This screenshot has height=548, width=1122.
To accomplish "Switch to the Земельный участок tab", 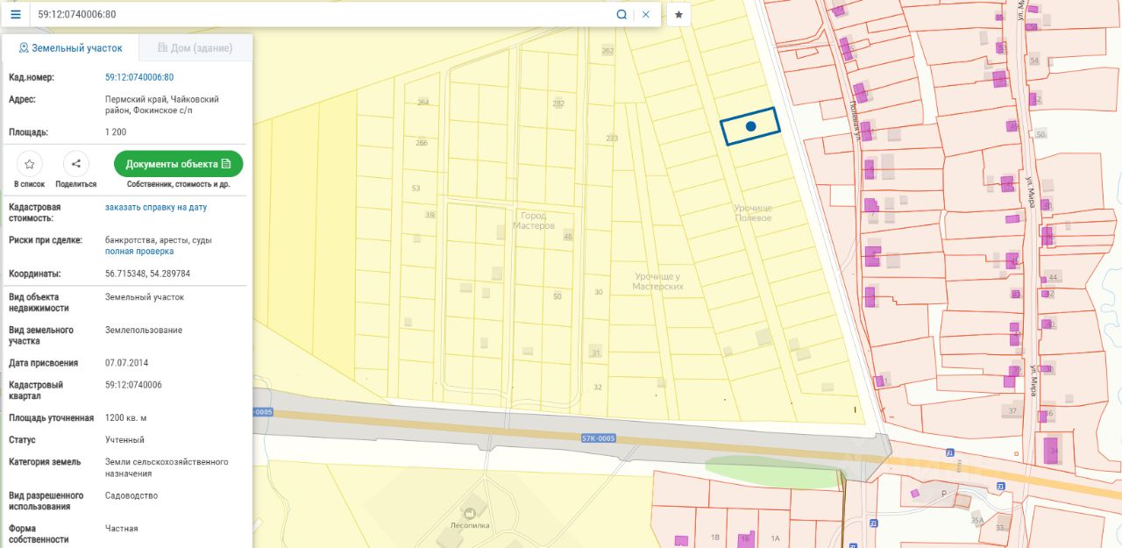I will [70, 48].
